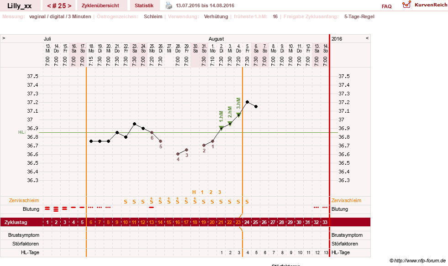The image size is (448, 266).
Task: Click the 'August' month label
Action: pyautogui.click(x=216, y=39)
